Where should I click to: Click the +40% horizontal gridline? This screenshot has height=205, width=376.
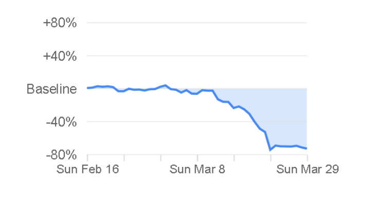tap(196, 56)
